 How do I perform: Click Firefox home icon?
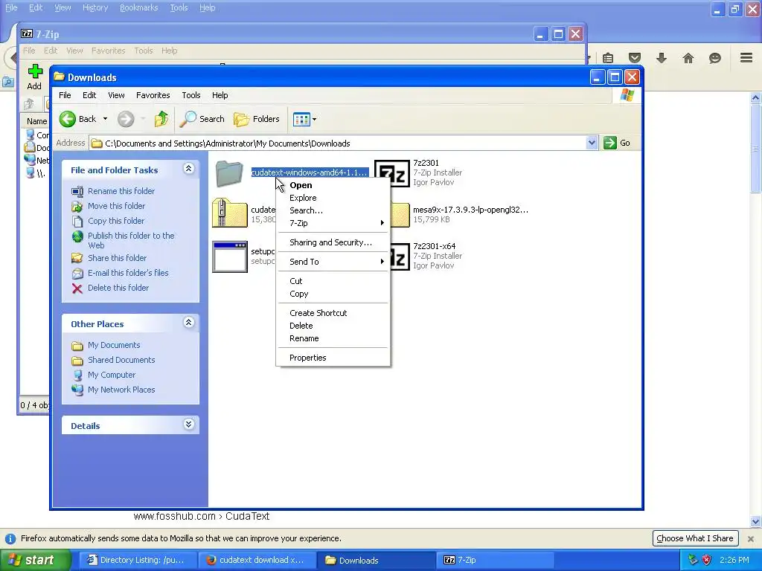point(688,58)
